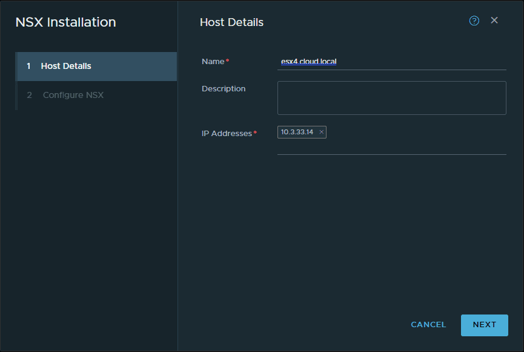This screenshot has height=352, width=524.
Task: Select the esx4.cloud.local hostname text
Action: 309,61
